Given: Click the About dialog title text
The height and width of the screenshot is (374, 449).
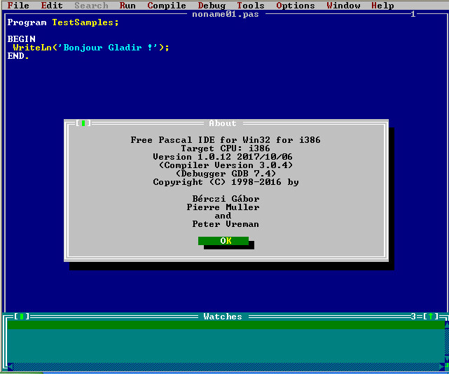Looking at the screenshot, I should (223, 123).
